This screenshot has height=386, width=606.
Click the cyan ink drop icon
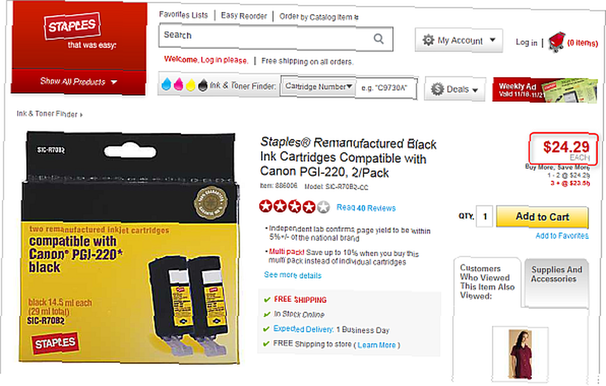tap(166, 84)
